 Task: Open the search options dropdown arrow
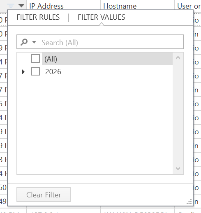coord(34,42)
